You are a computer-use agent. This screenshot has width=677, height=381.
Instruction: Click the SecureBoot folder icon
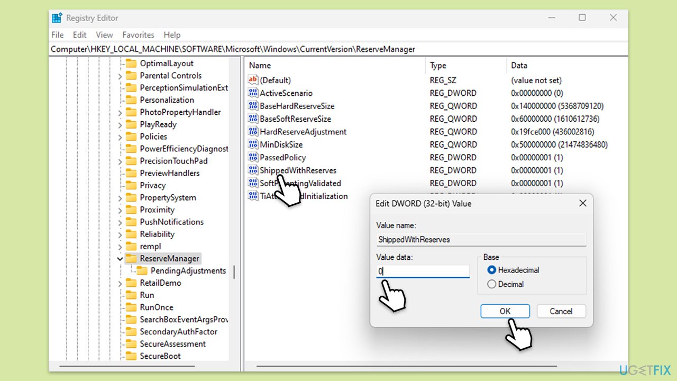pyautogui.click(x=131, y=356)
